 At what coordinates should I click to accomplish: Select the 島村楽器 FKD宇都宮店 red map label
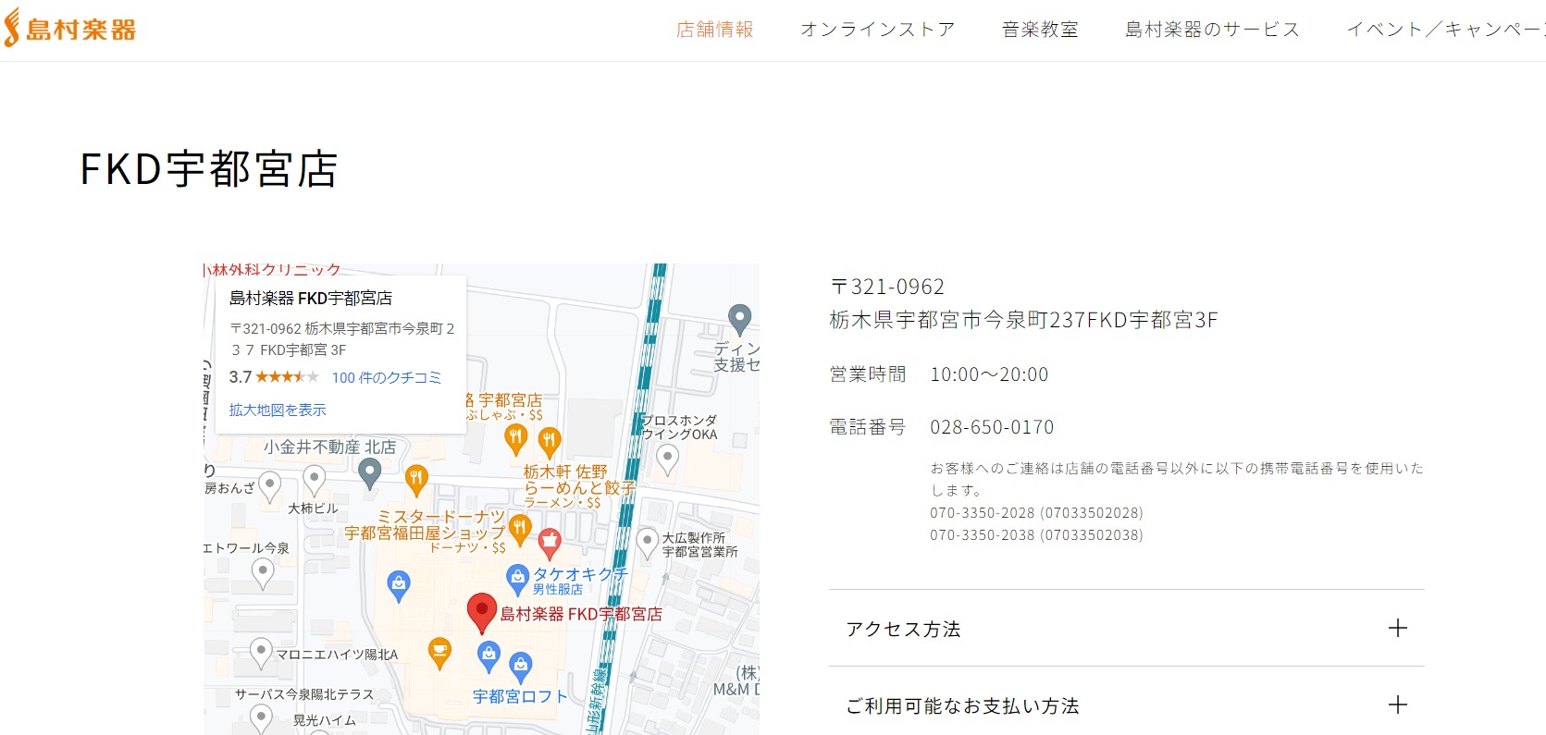coord(581,614)
